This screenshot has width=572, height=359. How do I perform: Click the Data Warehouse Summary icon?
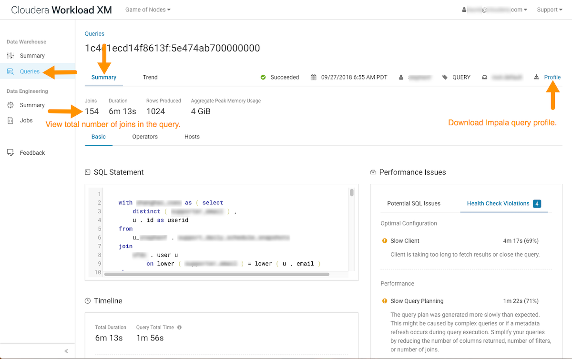click(10, 56)
